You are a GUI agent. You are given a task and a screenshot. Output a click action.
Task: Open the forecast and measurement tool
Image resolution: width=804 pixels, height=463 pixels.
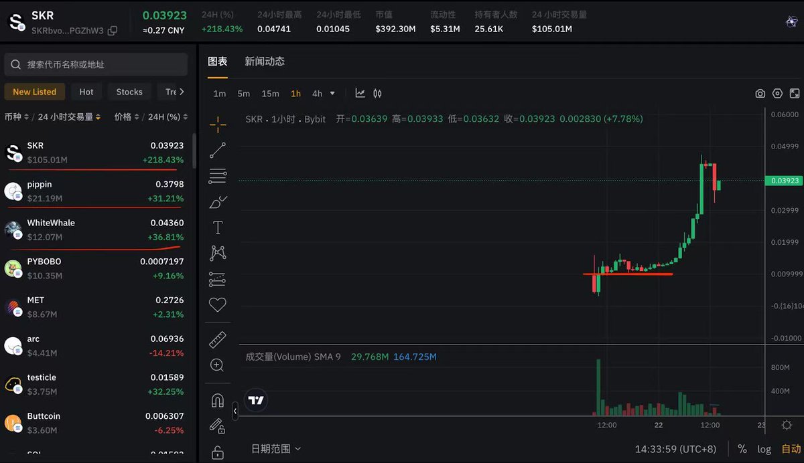point(218,279)
